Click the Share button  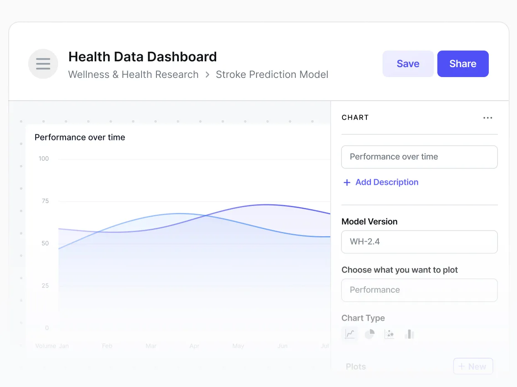pos(463,64)
